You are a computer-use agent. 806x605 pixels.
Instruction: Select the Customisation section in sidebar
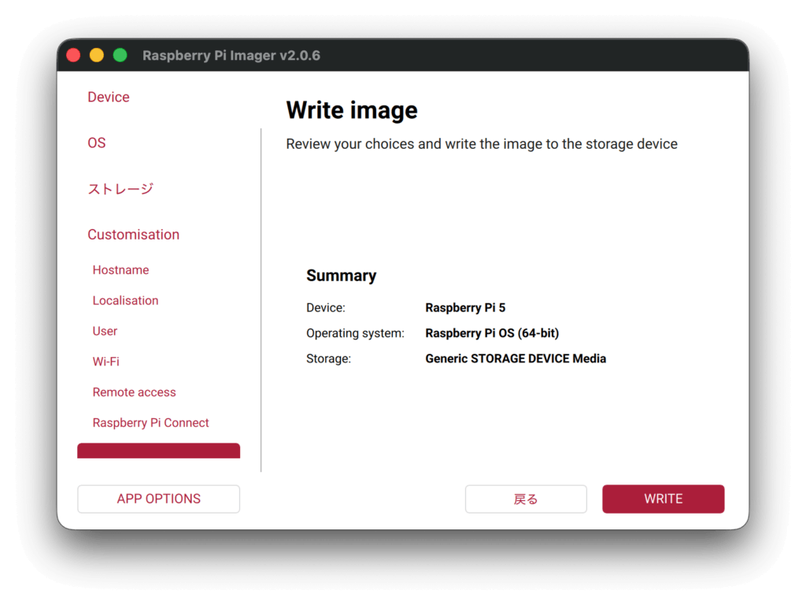coord(133,235)
